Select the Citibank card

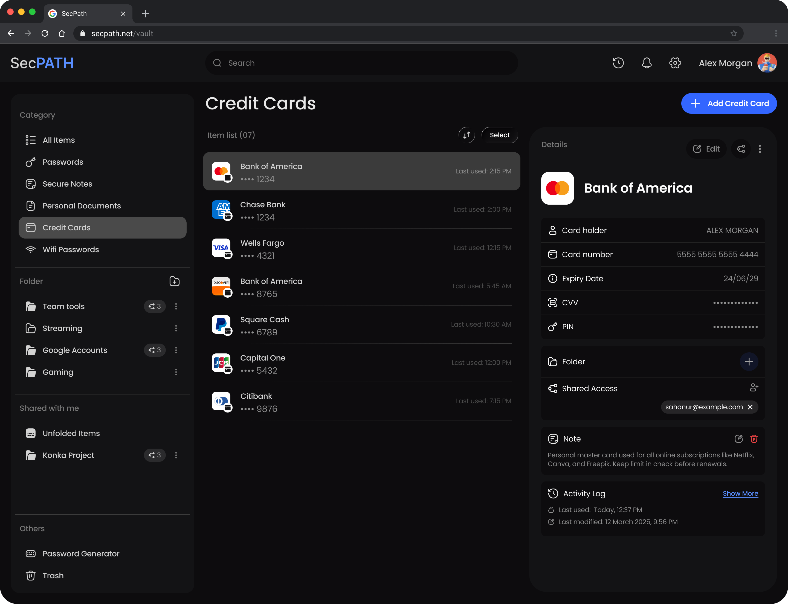click(361, 402)
